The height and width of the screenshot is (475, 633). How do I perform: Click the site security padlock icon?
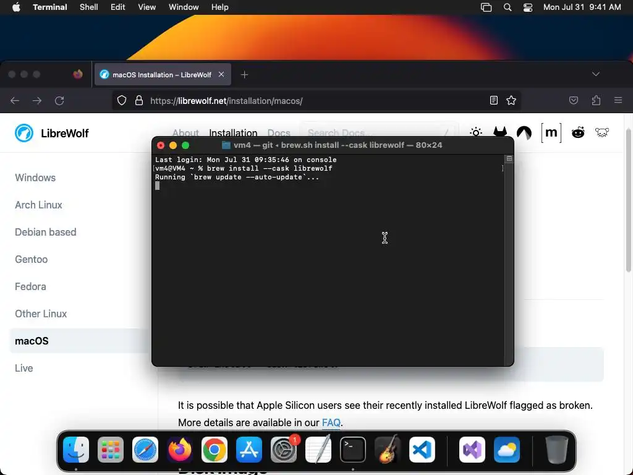139,101
